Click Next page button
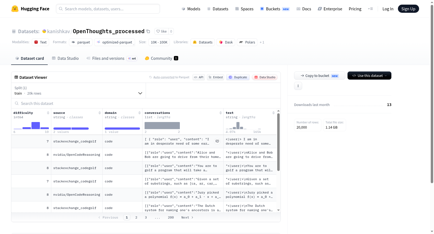The height and width of the screenshot is (234, 434). pos(187,217)
